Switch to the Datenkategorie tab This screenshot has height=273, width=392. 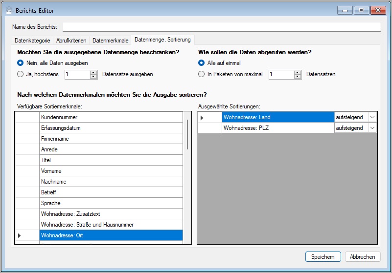click(32, 41)
